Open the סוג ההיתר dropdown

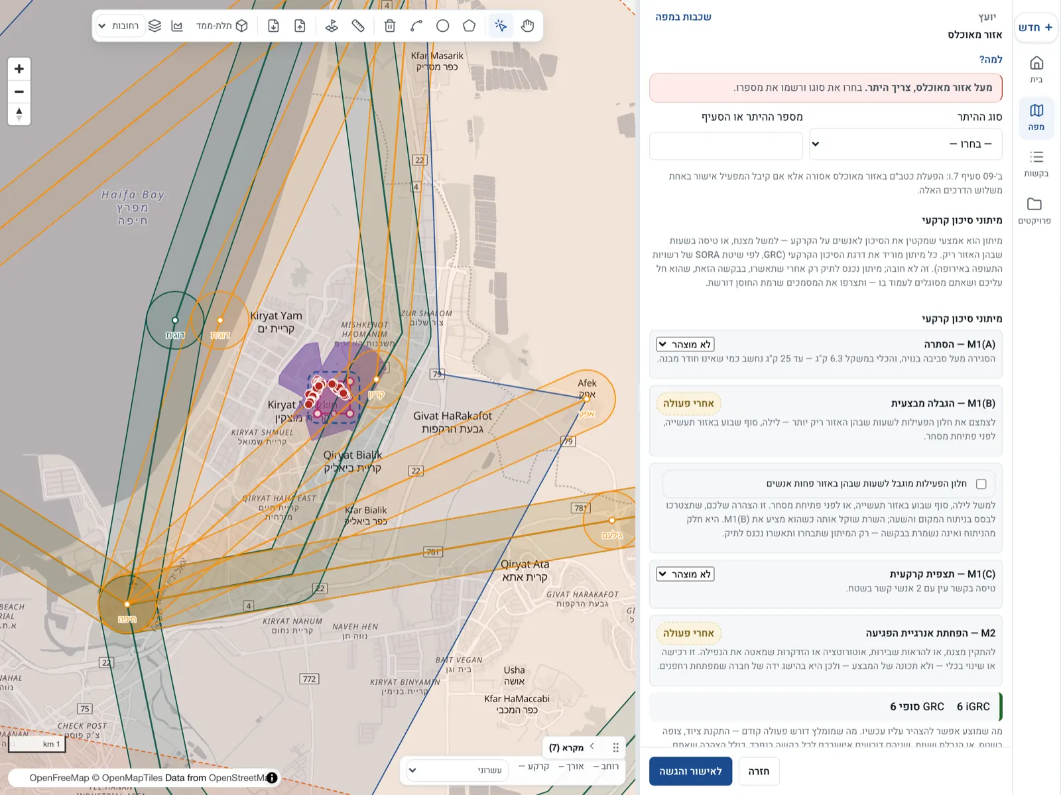[x=905, y=144]
